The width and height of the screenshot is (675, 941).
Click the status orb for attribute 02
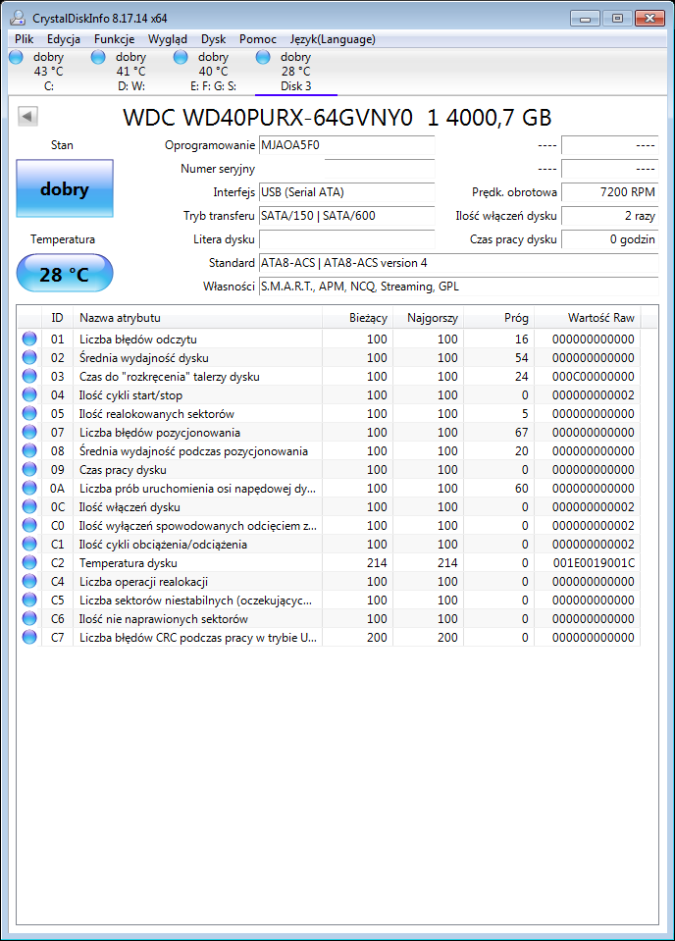click(29, 358)
